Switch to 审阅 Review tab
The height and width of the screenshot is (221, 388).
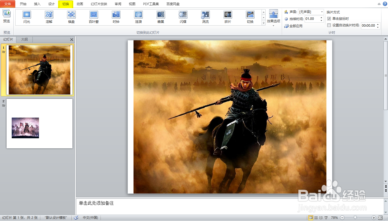(x=118, y=4)
